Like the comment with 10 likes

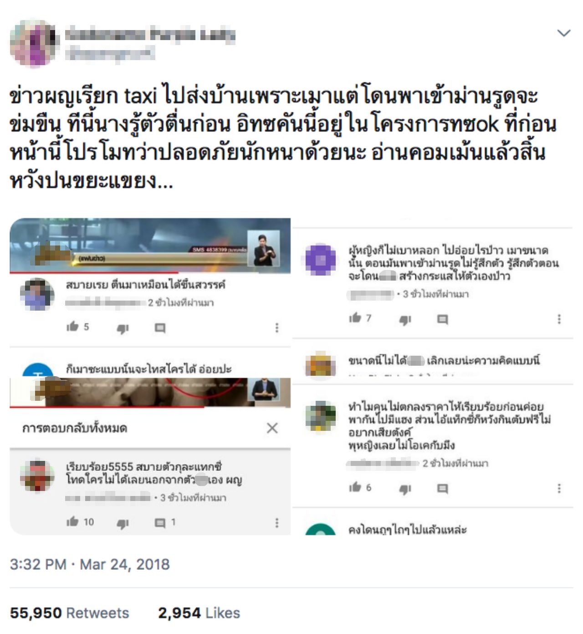tap(73, 522)
